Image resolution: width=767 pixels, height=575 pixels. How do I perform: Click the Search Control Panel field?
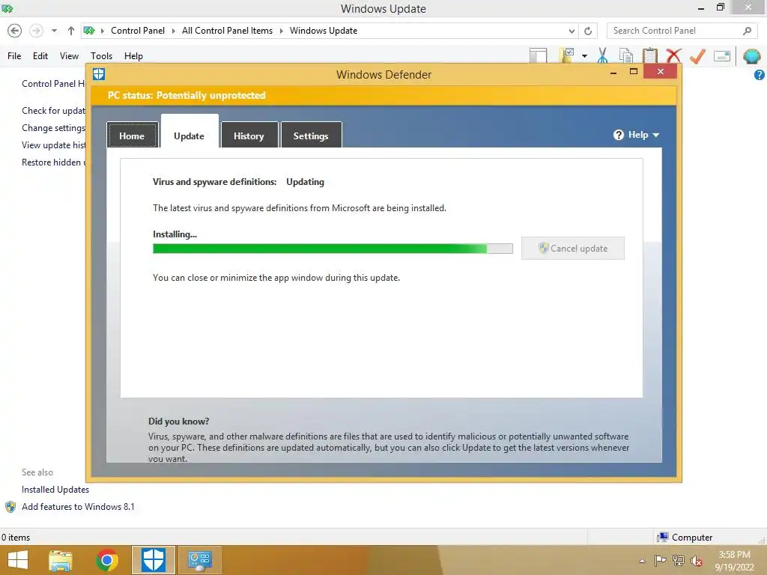682,31
